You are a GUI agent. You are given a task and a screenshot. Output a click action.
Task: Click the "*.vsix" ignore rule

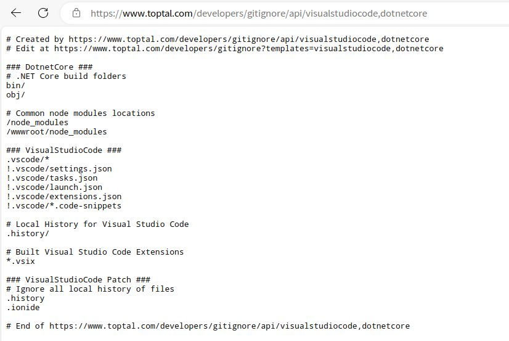[x=21, y=261]
